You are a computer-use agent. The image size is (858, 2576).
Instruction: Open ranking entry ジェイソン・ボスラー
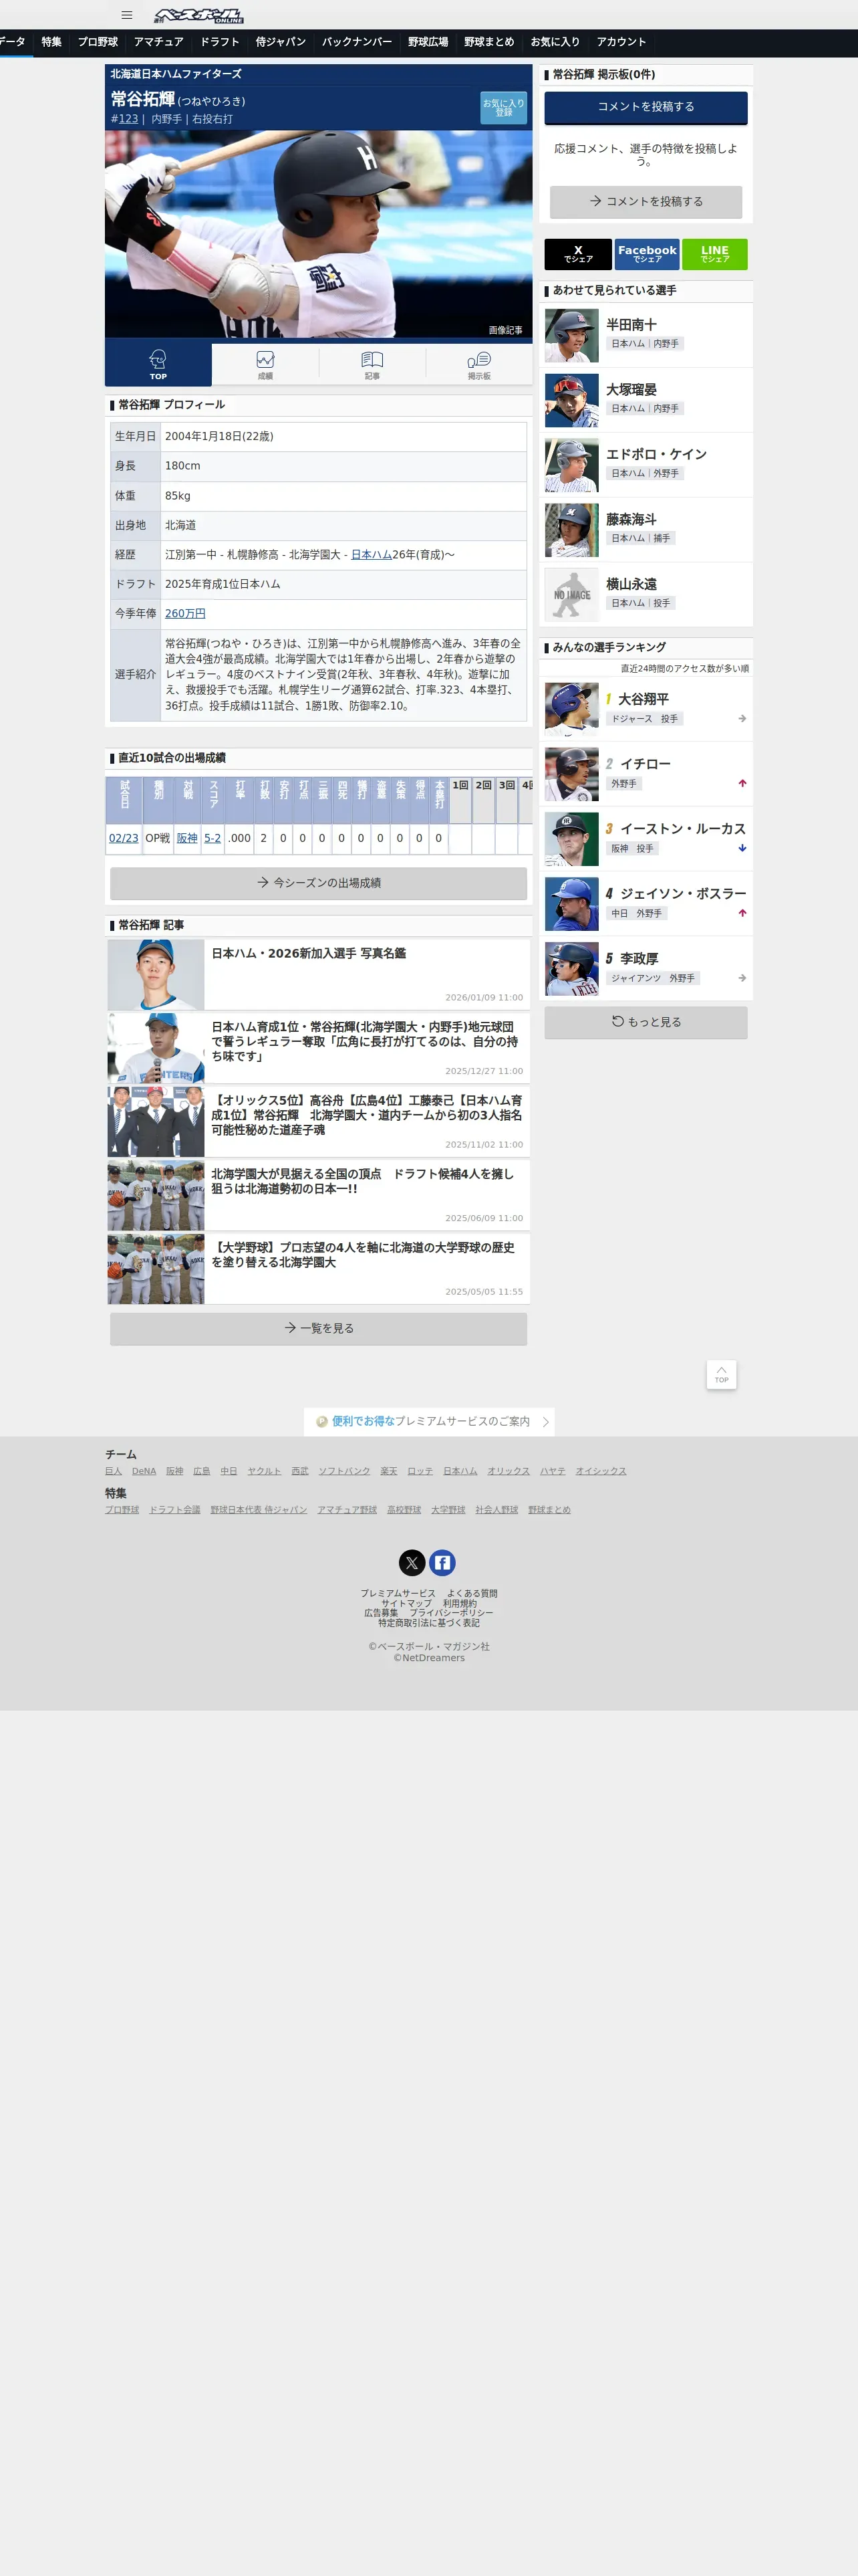[x=646, y=904]
